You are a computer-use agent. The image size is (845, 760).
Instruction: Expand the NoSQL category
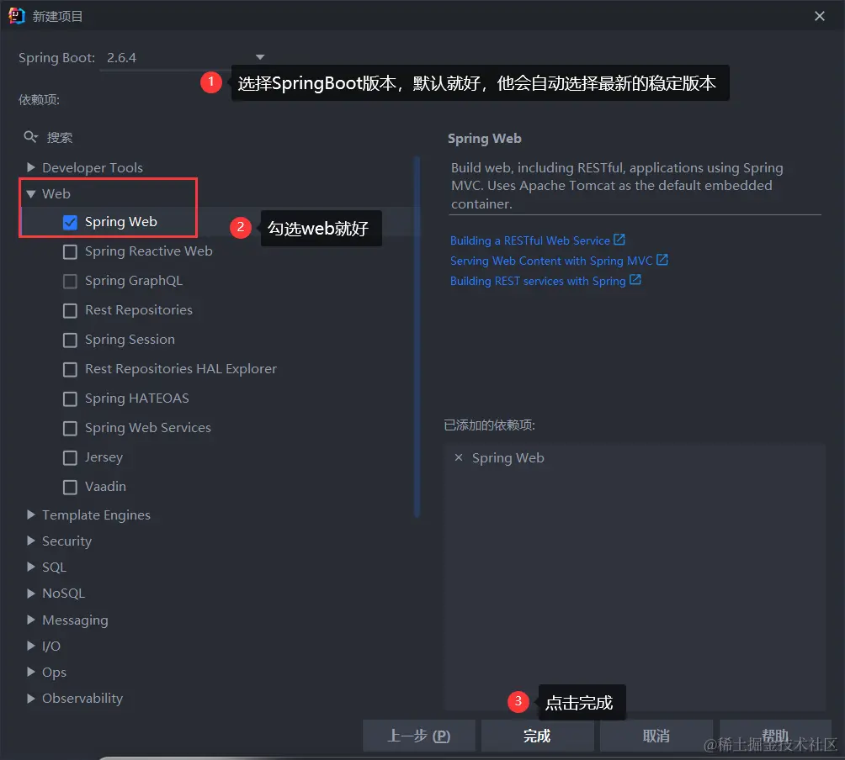[x=30, y=594]
